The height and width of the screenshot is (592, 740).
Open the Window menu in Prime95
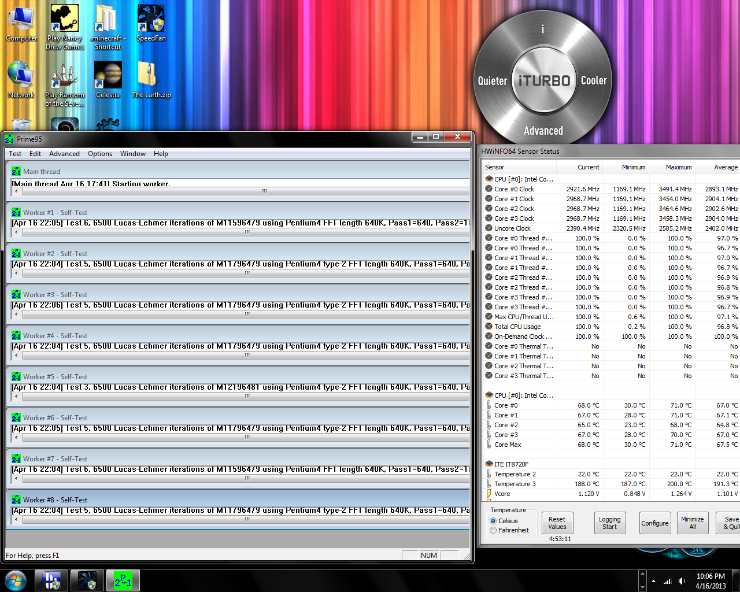(x=133, y=154)
